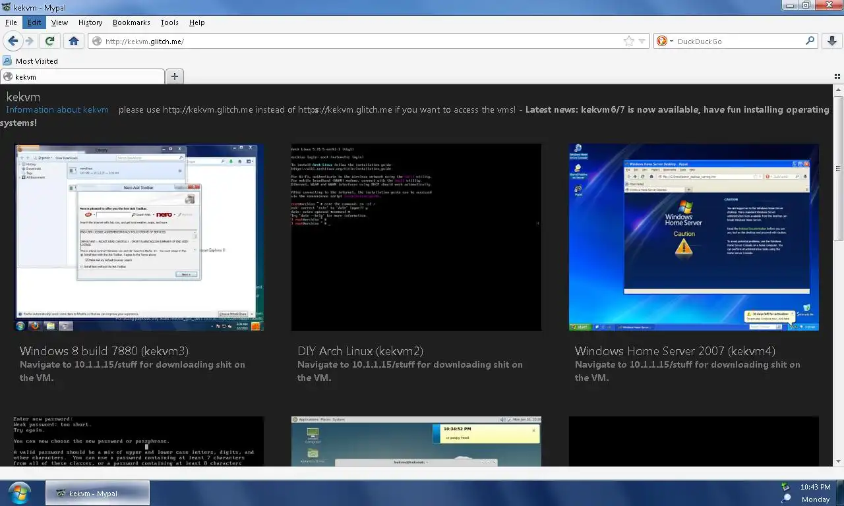
Task: Open Windows Home Server 2007 VM thumbnail
Action: (x=694, y=237)
